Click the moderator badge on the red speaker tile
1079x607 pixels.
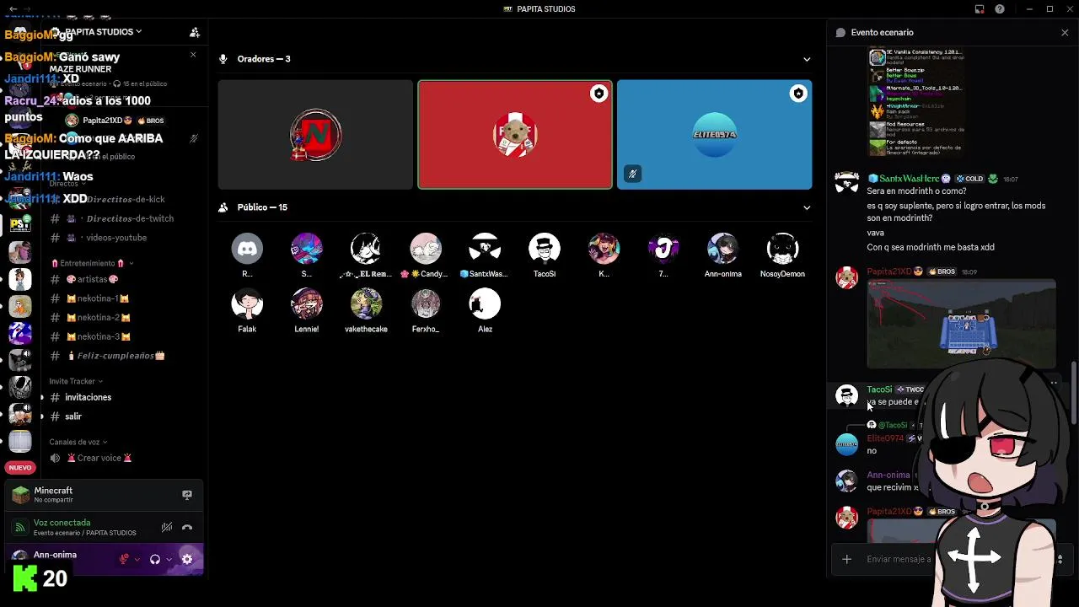tap(599, 94)
